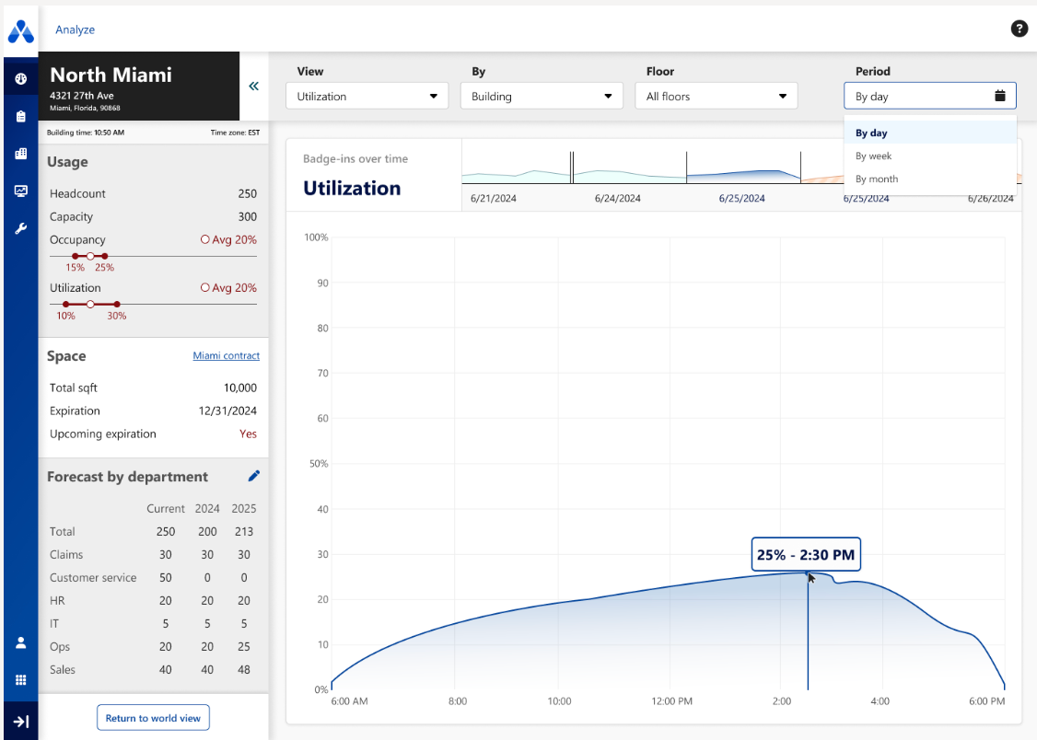Viewport: 1037px width, 740px height.
Task: Open the apps grid sidebar icon
Action: [20, 680]
